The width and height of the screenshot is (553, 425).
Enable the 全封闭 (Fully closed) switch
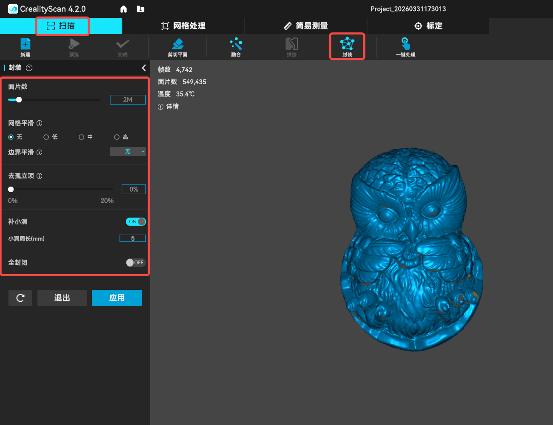[136, 263]
